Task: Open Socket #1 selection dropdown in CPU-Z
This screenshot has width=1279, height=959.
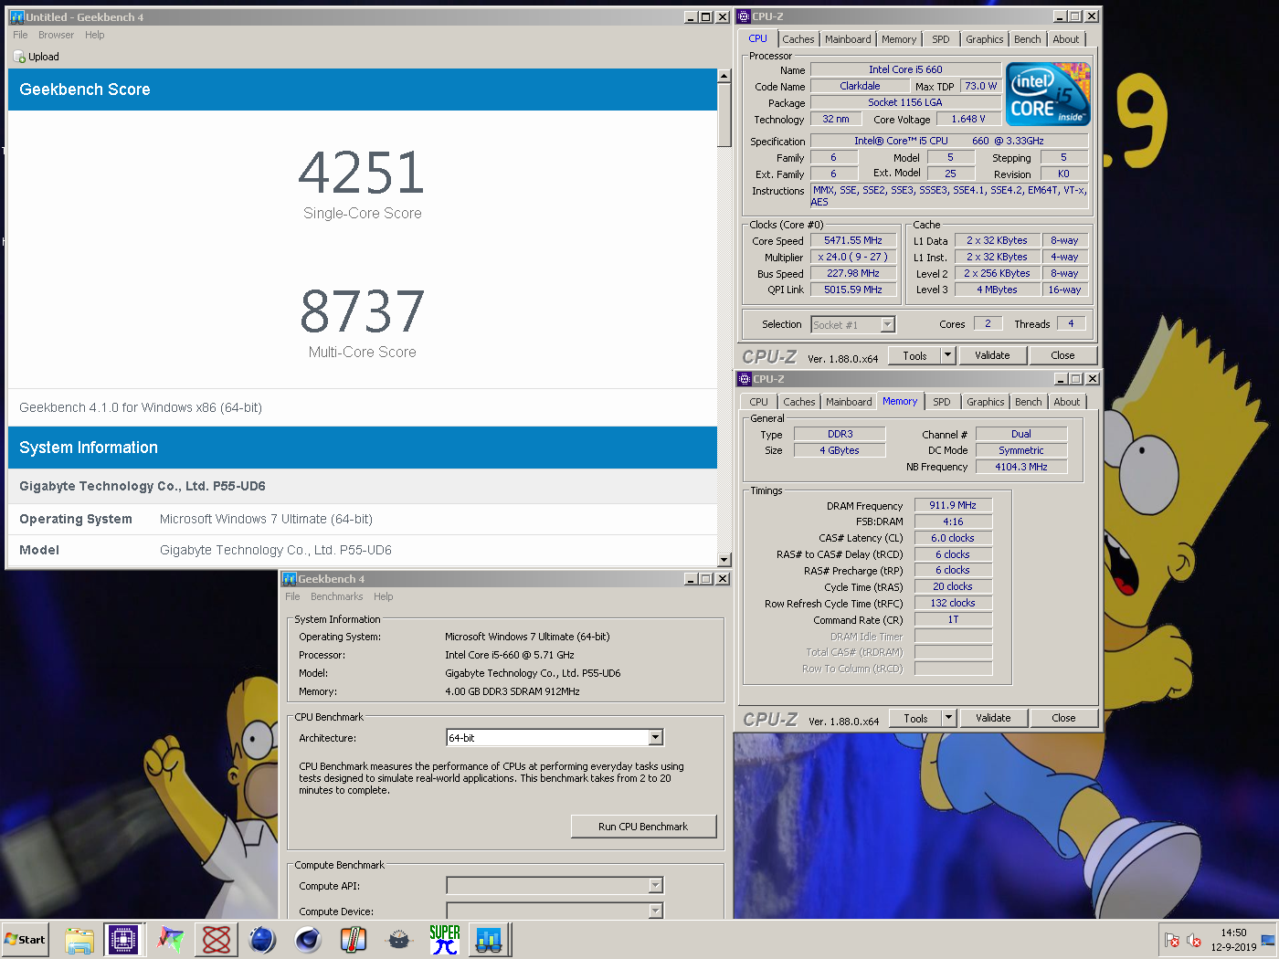Action: pos(887,325)
